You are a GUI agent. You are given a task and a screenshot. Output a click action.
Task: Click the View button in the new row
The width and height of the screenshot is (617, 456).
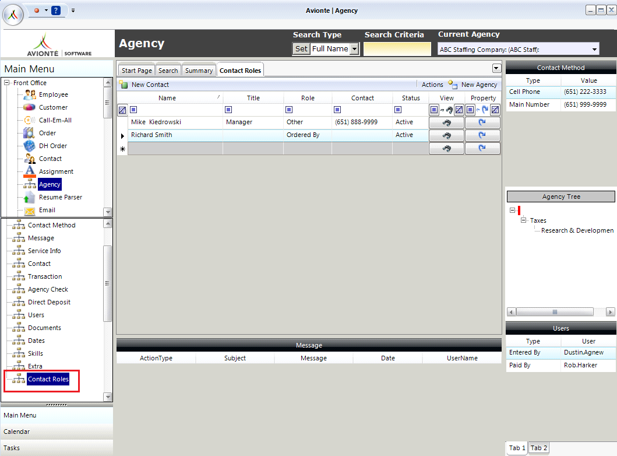point(446,148)
